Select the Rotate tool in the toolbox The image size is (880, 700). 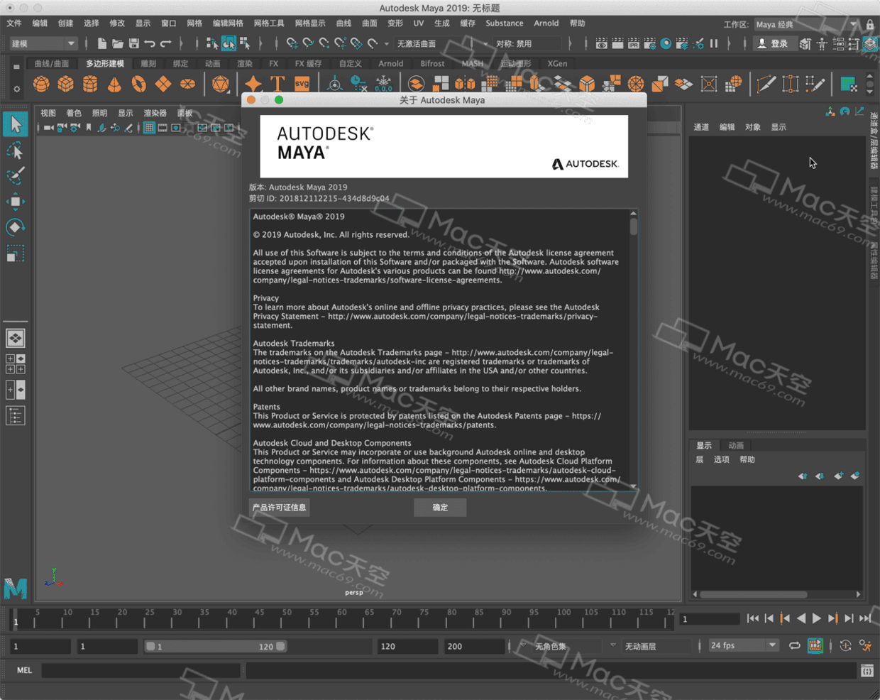tap(15, 227)
